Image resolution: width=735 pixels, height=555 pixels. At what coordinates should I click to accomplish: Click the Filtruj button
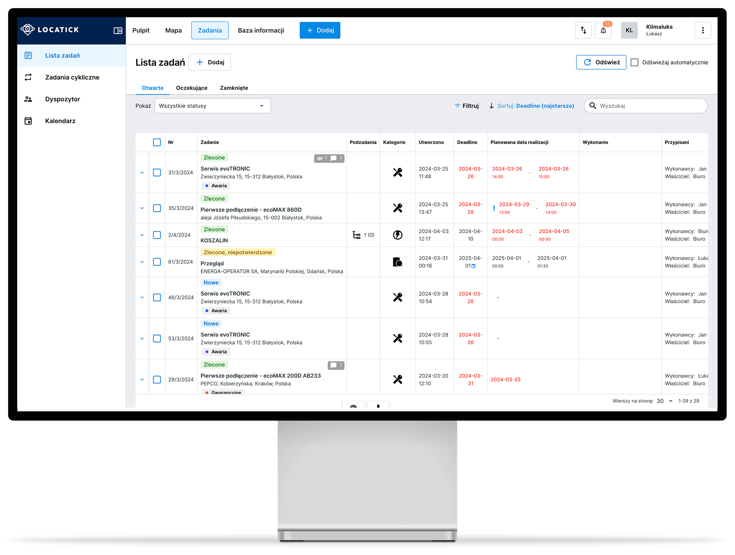(467, 106)
